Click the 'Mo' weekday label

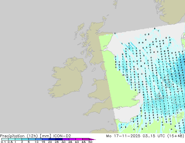point(109,136)
